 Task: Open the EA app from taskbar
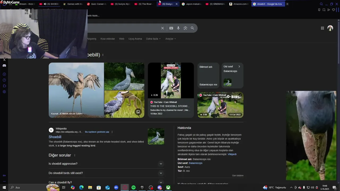pyautogui.click(x=116, y=188)
